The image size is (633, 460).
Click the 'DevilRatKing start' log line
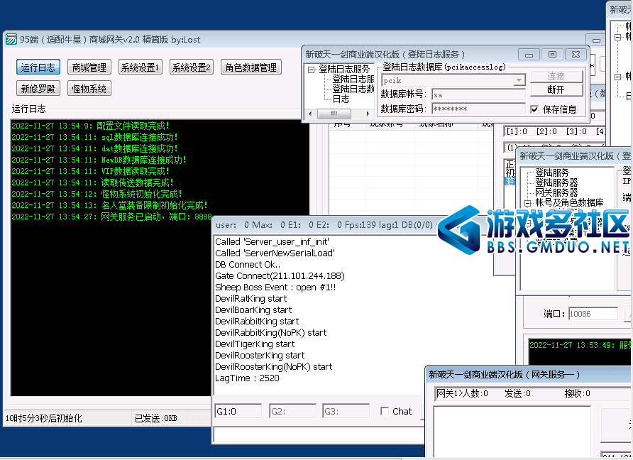pyautogui.click(x=251, y=299)
